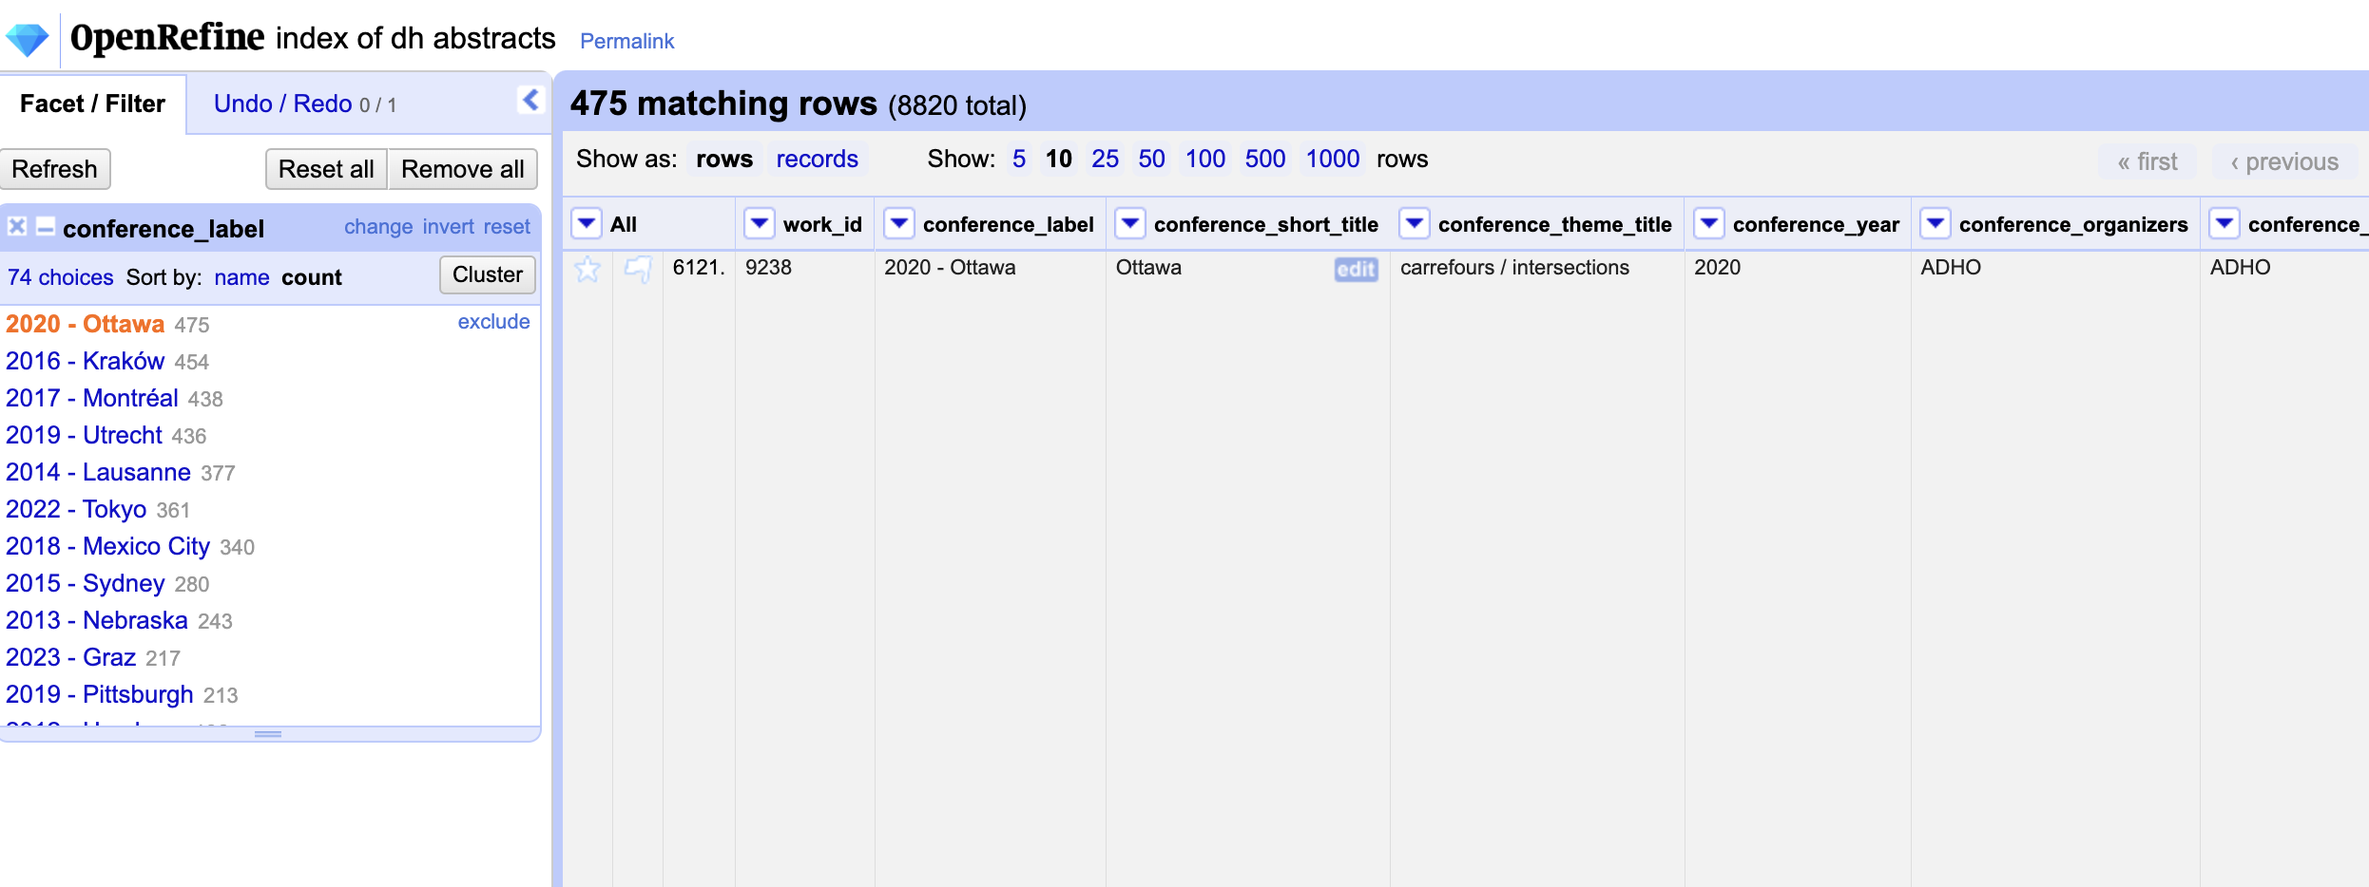Open conference_organizers column dropdown
This screenshot has width=2369, height=887.
point(1935,224)
